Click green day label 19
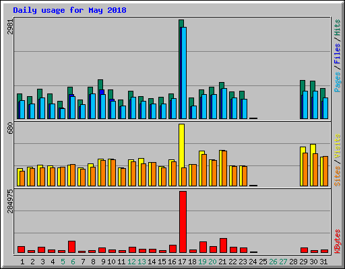 point(202,262)
